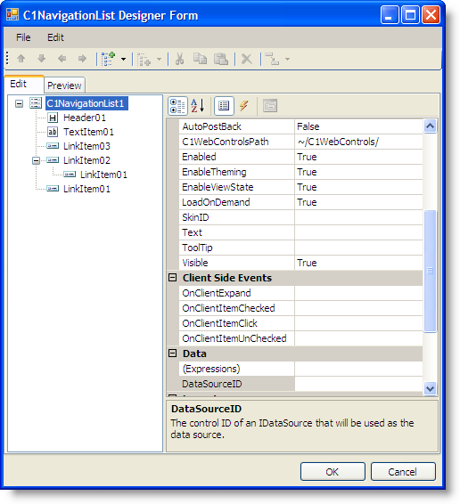This screenshot has width=460, height=504.
Task: Click the SkinID value field
Action: [358, 217]
